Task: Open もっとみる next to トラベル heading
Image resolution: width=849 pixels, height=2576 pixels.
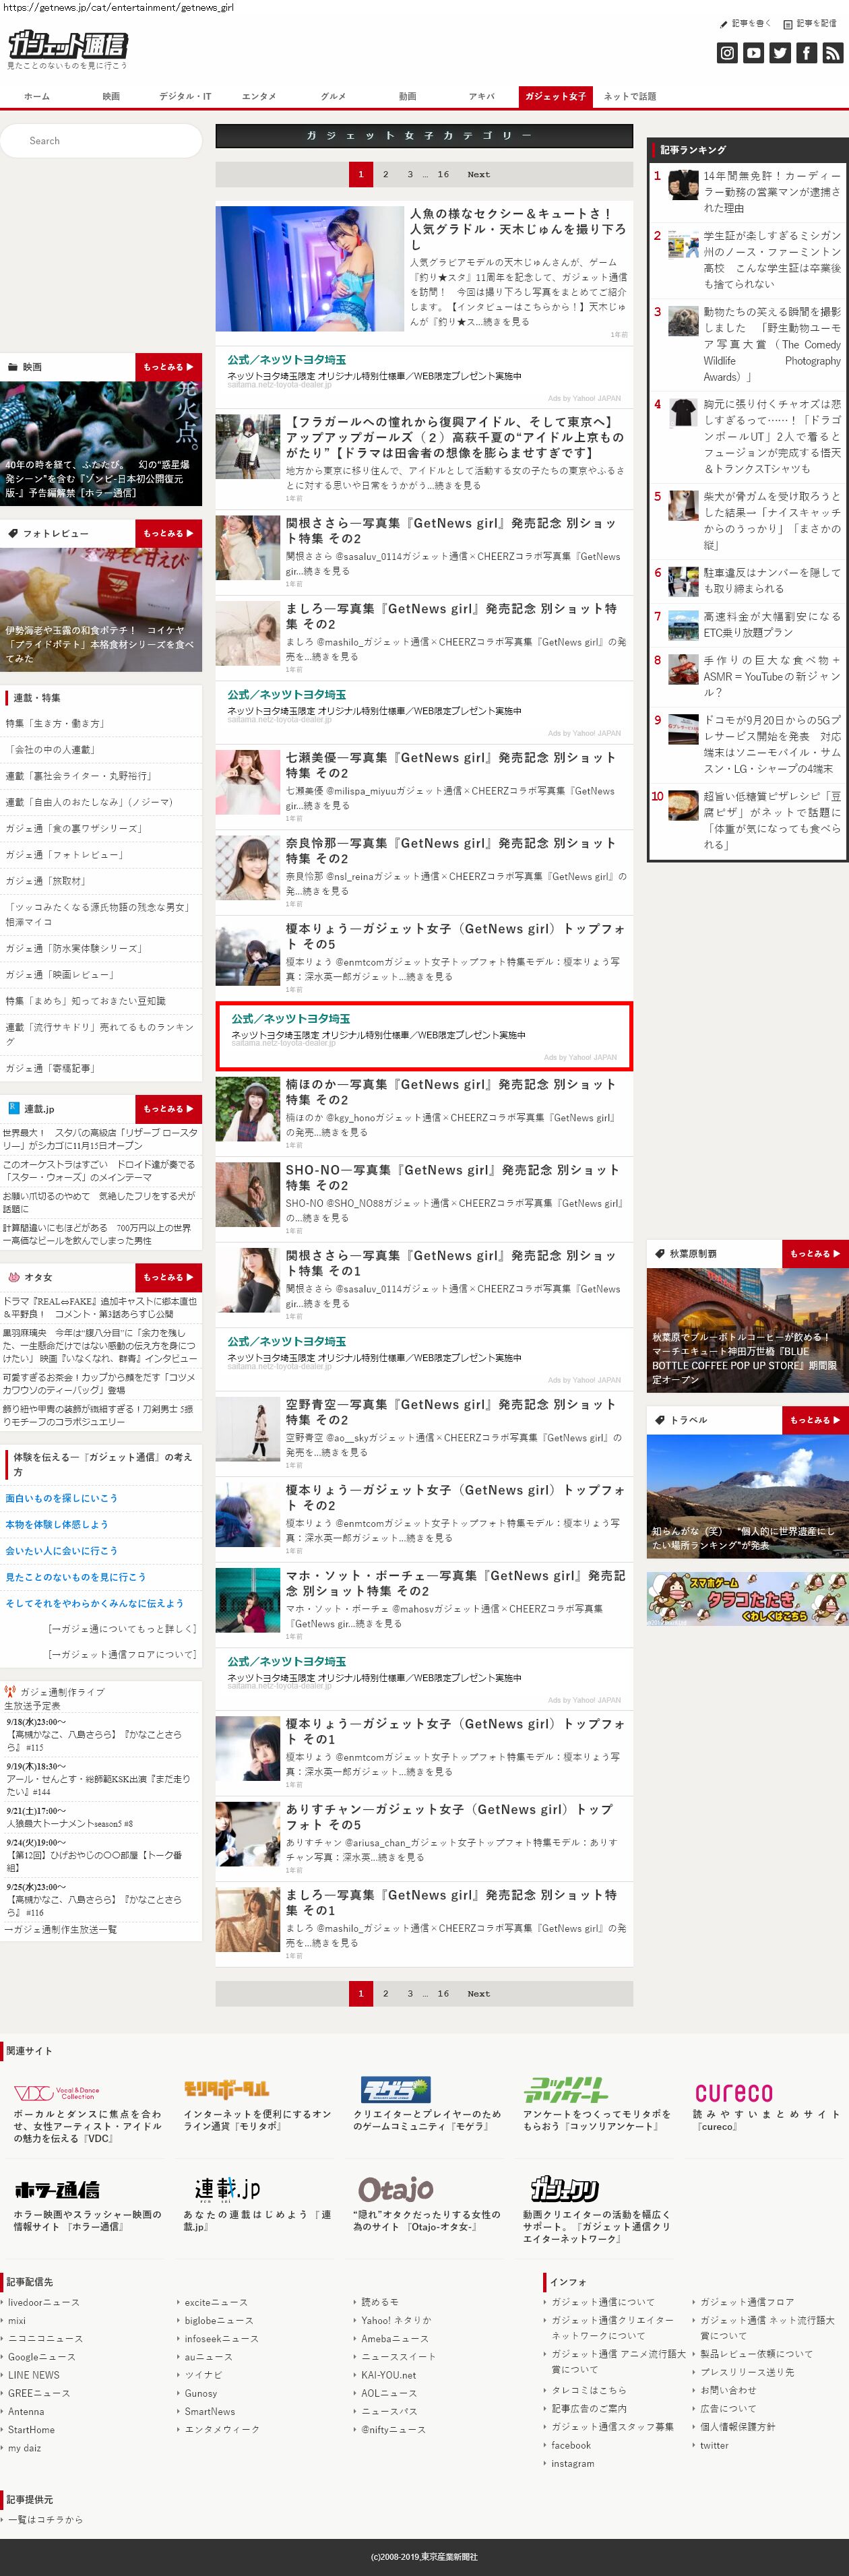Action: click(x=815, y=1419)
